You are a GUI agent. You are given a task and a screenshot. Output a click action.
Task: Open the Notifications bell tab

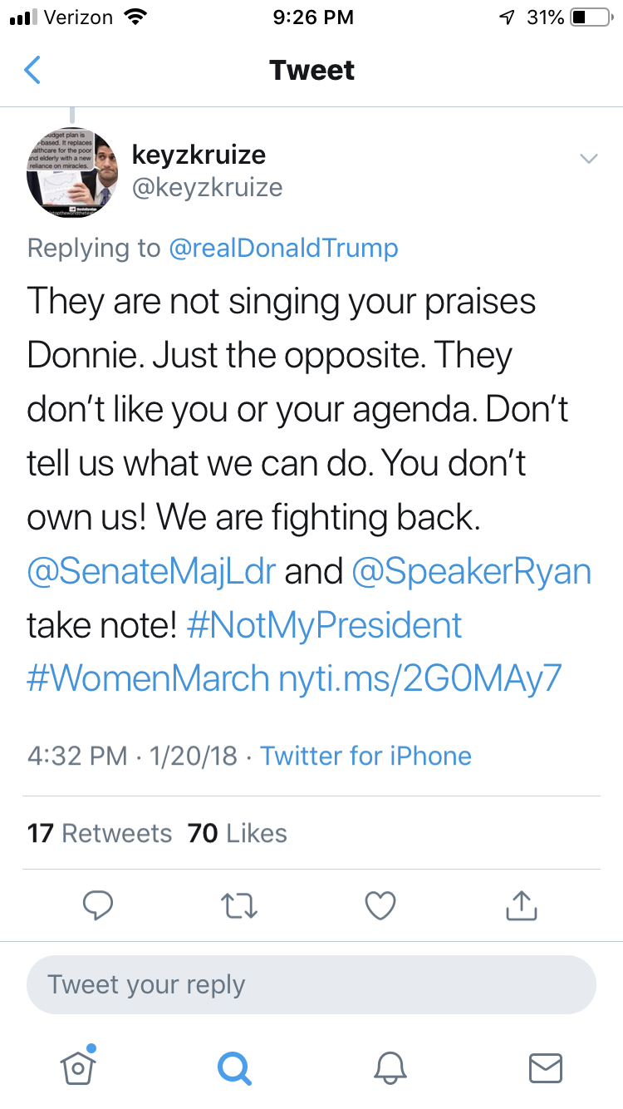point(390,1066)
